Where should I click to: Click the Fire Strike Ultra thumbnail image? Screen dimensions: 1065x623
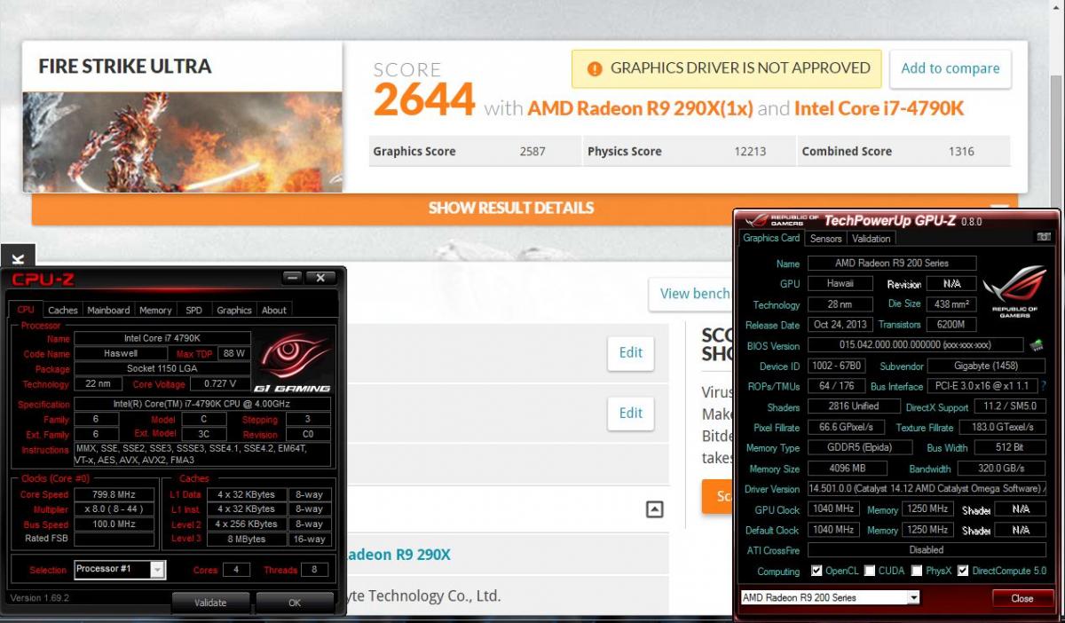182,142
